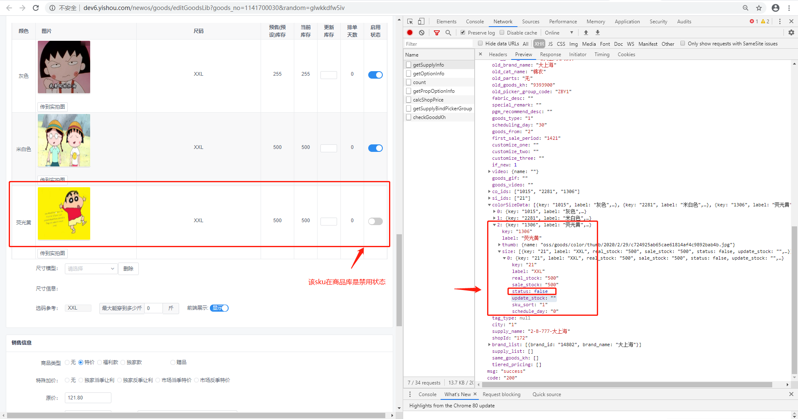Click the export HAR download arrow
Screen dimensions: 798x419
597,32
